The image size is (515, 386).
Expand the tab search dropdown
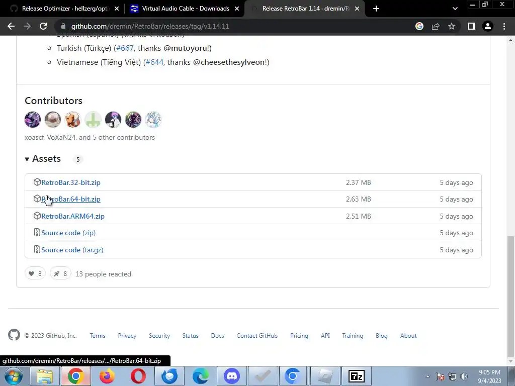(x=455, y=9)
